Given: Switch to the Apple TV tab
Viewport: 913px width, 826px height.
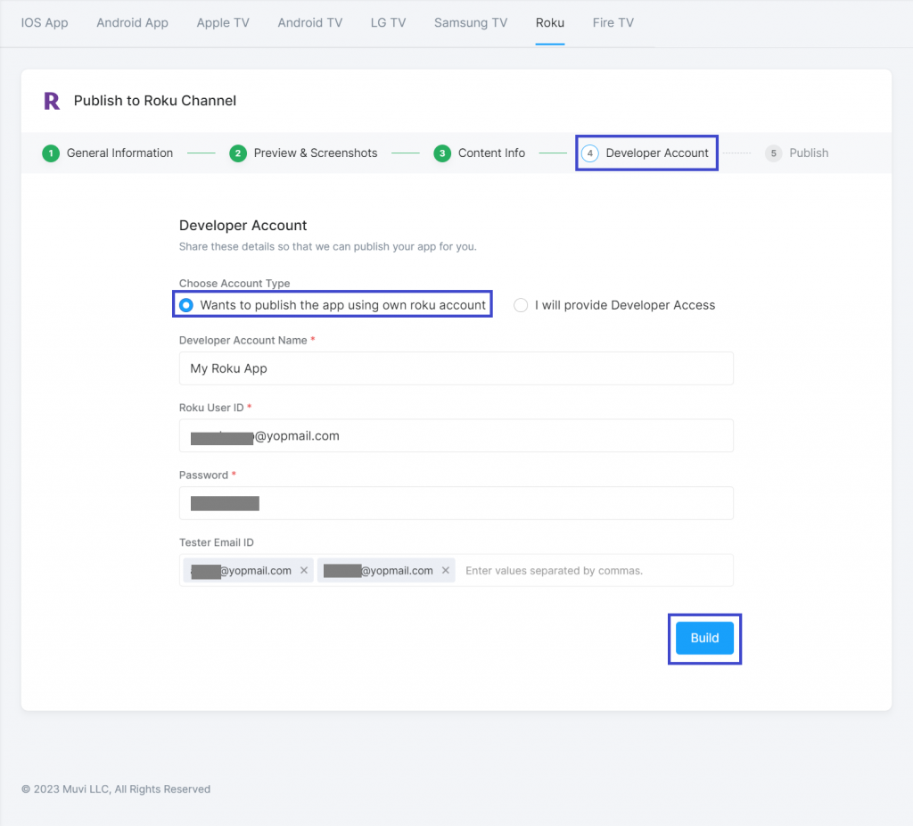Looking at the screenshot, I should (223, 22).
